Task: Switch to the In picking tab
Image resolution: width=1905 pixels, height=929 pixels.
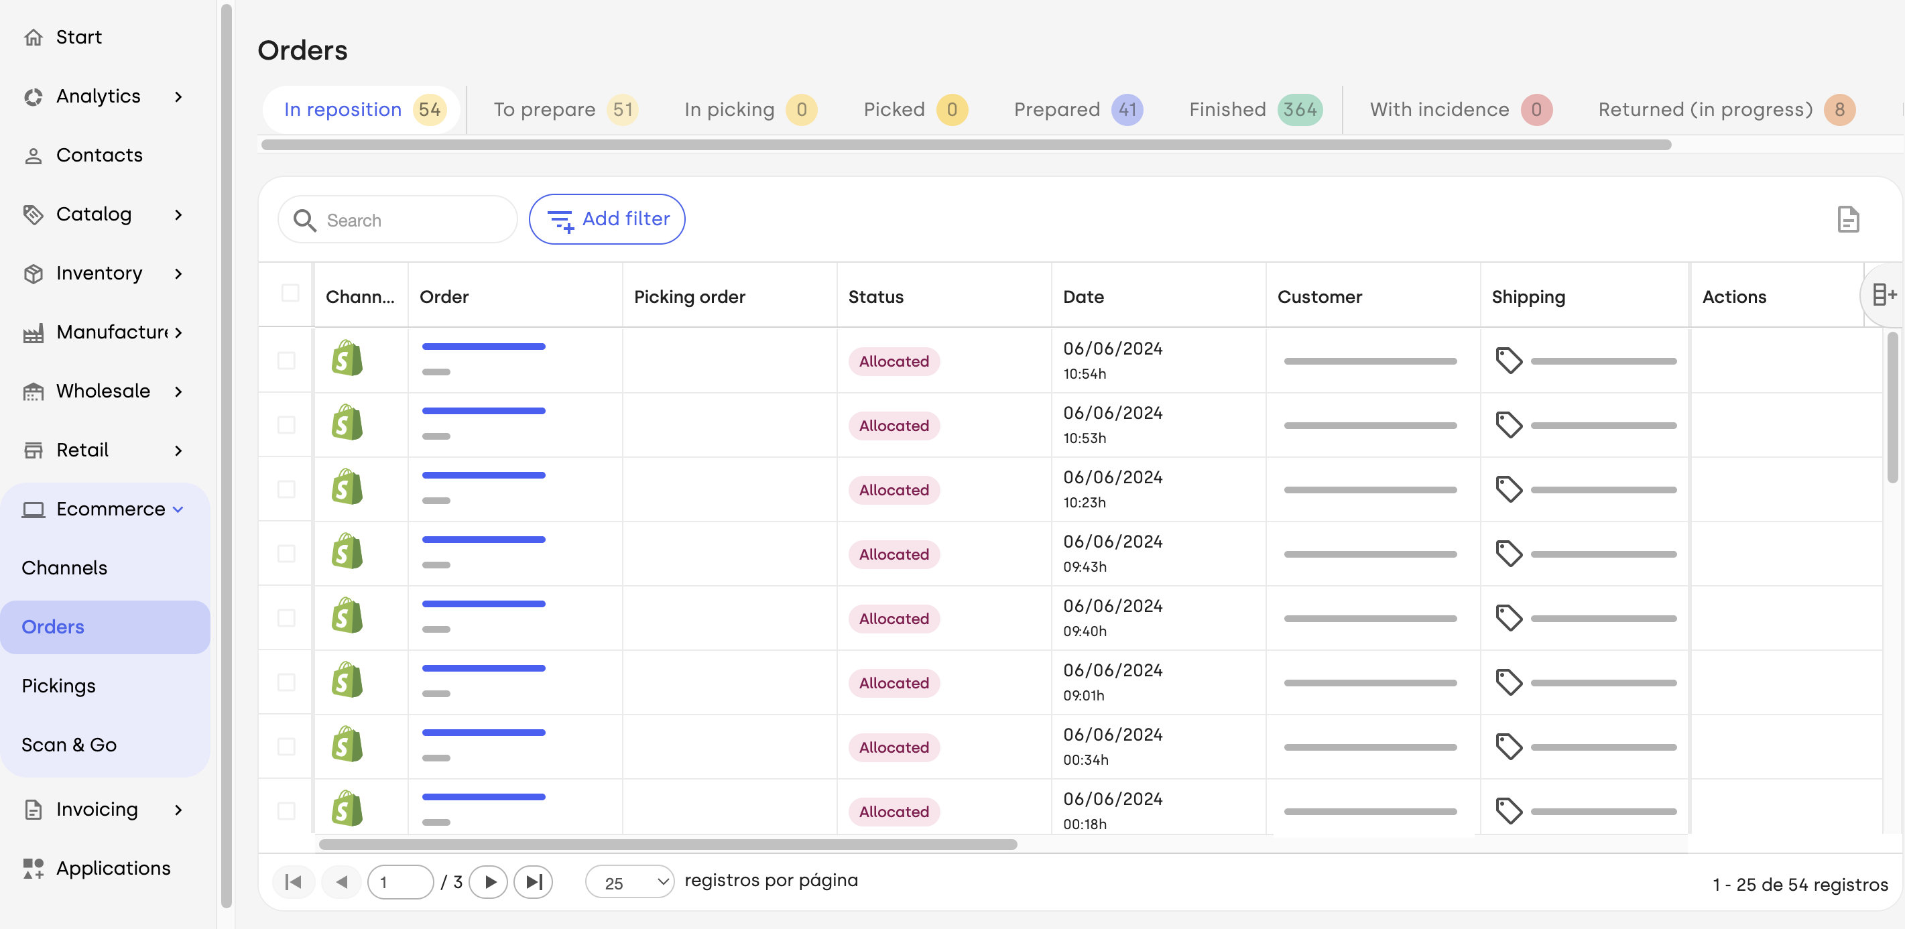Action: point(750,109)
